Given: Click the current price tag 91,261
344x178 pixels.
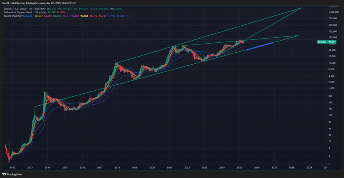Looking at the screenshot, I should (x=332, y=42).
